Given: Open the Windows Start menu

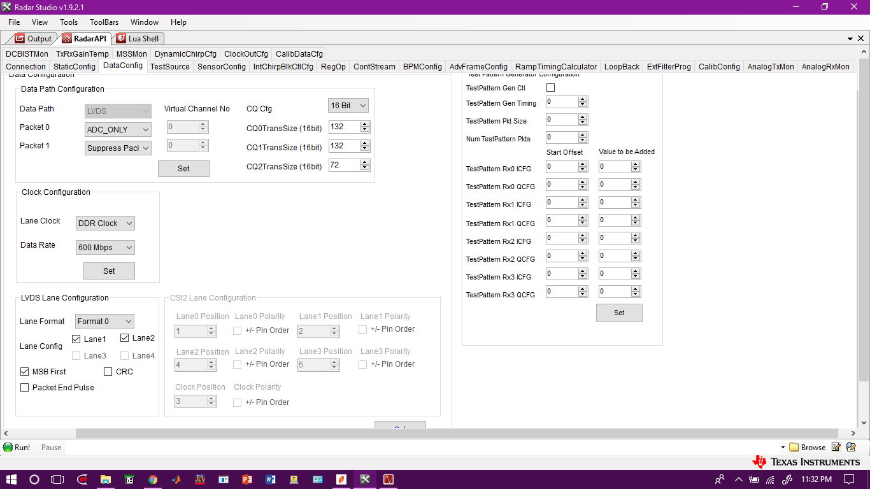Looking at the screenshot, I should 11,479.
